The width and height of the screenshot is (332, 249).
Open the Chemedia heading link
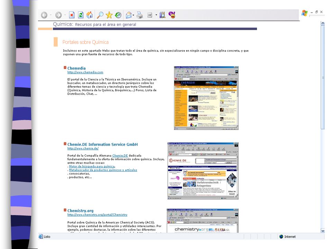click(x=76, y=68)
